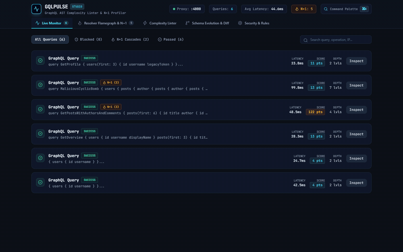Switch to Resolver Flamegraph & N+1 tab
Image resolution: width=403 pixels, height=252 pixels.
tap(106, 23)
